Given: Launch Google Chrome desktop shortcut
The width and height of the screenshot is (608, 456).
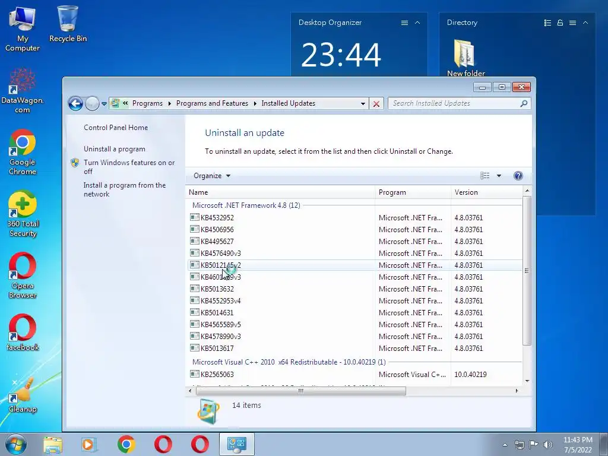Looking at the screenshot, I should tap(22, 153).
